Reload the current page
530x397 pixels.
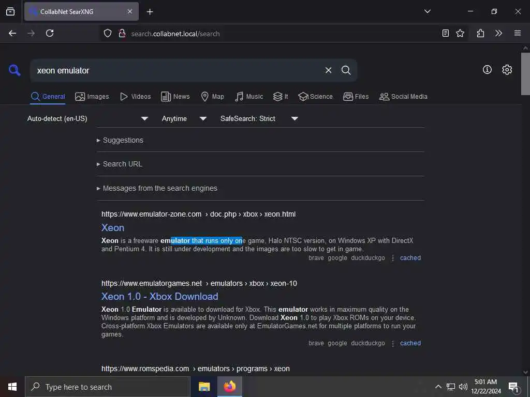pyautogui.click(x=50, y=33)
